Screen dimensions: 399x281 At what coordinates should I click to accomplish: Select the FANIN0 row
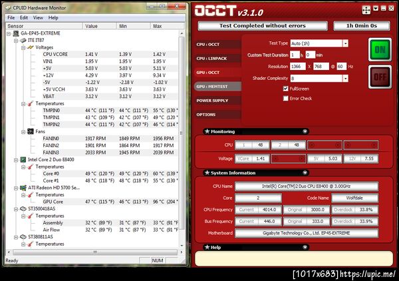pos(110,139)
